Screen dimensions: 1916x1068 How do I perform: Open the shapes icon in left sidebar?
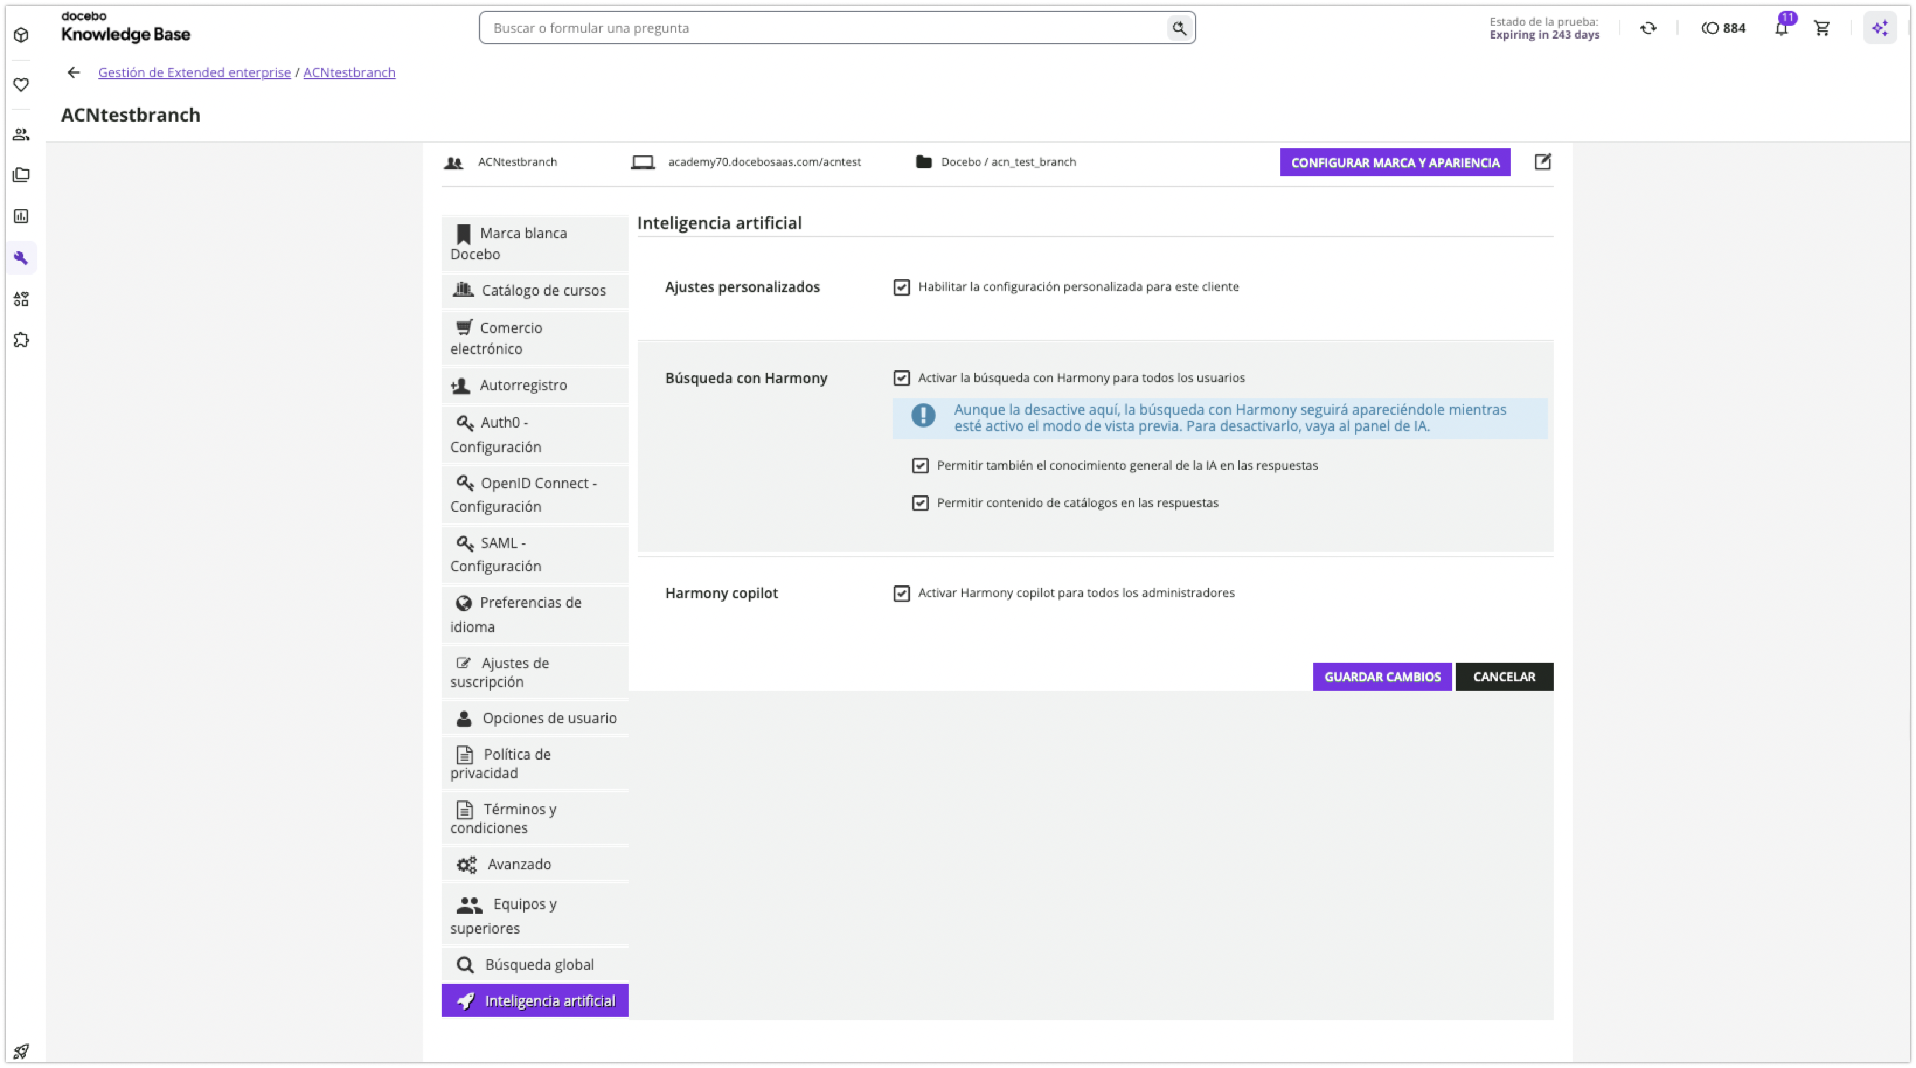tap(21, 299)
